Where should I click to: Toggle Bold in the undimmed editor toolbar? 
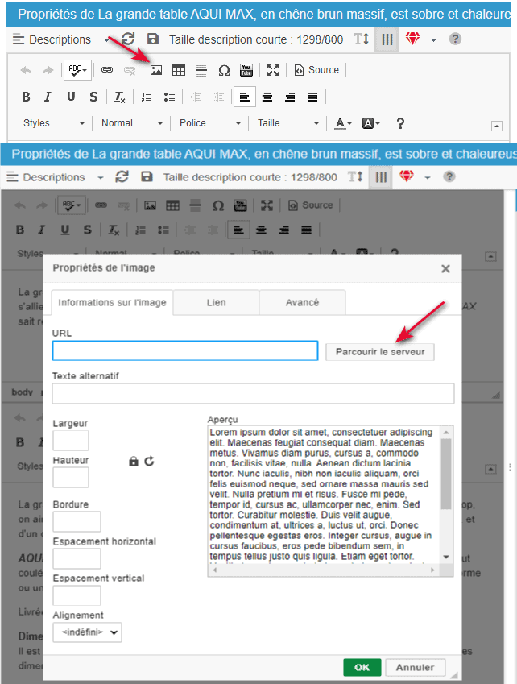pyautogui.click(x=26, y=97)
